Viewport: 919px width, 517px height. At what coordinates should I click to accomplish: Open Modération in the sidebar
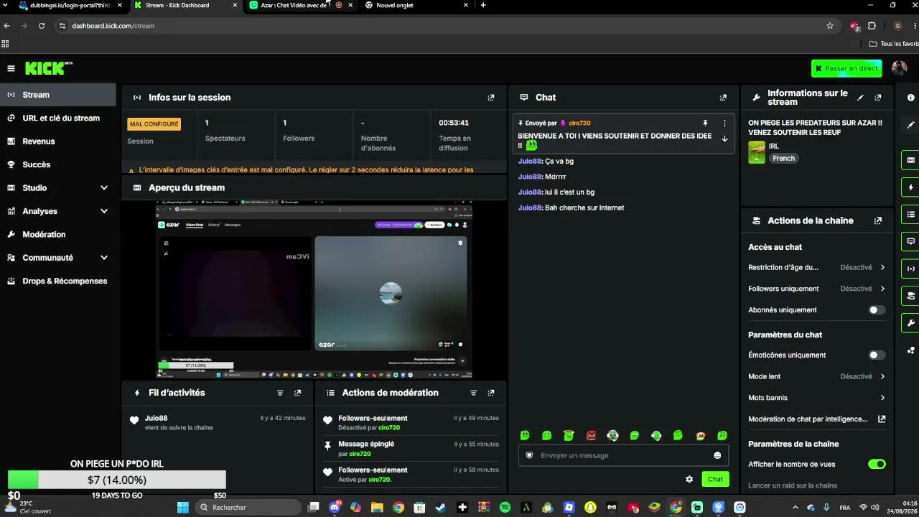click(x=57, y=235)
